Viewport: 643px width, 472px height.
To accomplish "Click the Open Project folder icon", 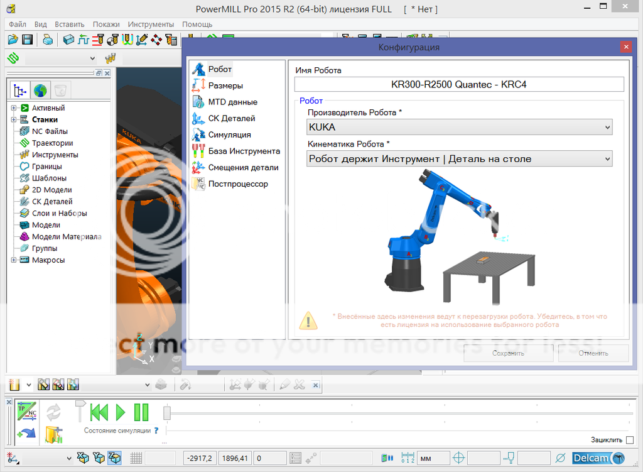I will tap(13, 40).
